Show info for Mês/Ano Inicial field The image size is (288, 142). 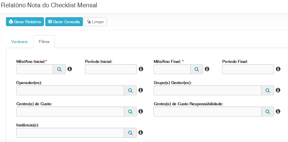pyautogui.click(x=70, y=69)
